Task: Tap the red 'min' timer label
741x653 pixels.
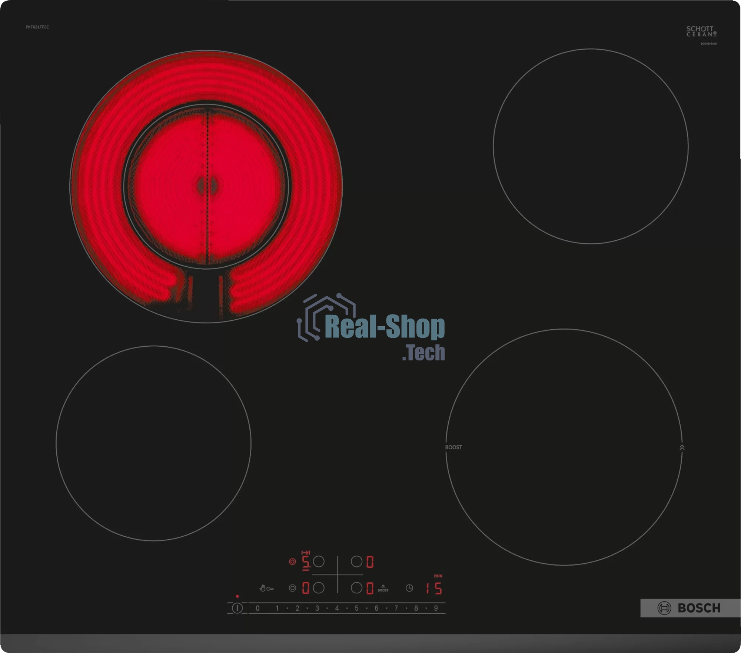Action: coord(438,576)
